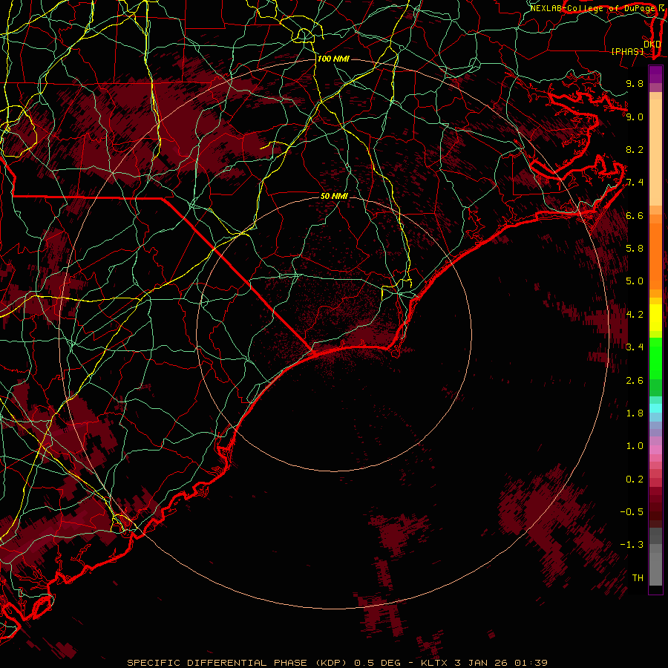Click the 3.4 value on the color scale
Image resolution: width=668 pixels, height=668 pixels.
[635, 347]
